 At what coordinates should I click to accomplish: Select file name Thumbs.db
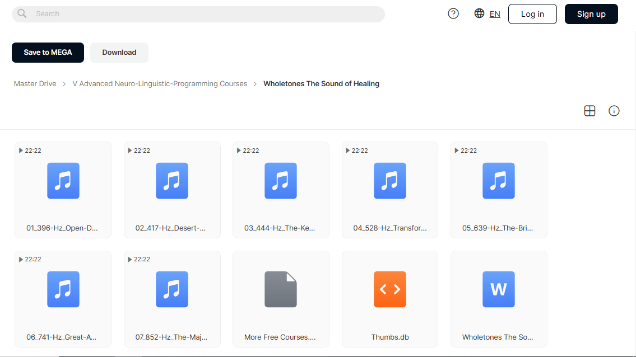coord(390,337)
